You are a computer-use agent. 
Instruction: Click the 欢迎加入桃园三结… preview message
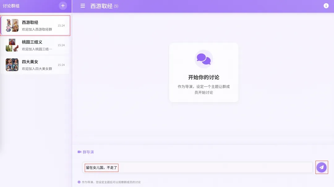click(x=37, y=49)
